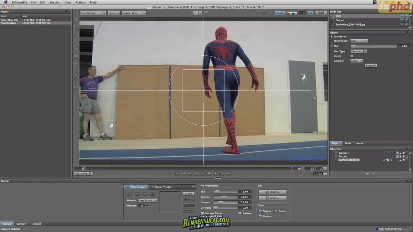Click the Tolerance stepper arrows
The width and height of the screenshot is (413, 232).
pos(146,206)
